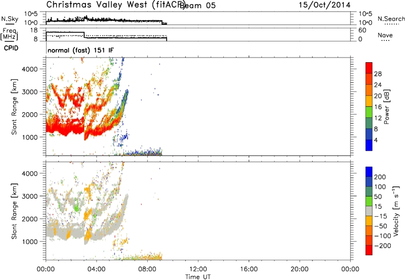The height and width of the screenshot is (280, 405).
Task: Click the 'normal (fast) 151 IF' text
Action: (80, 50)
